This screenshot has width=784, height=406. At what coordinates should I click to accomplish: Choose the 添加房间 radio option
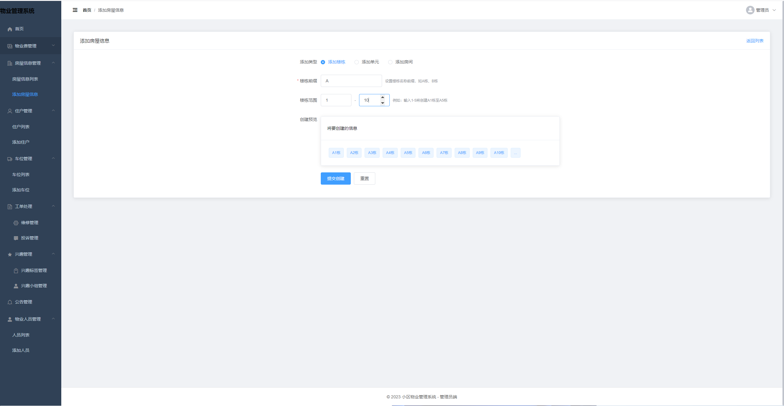390,62
